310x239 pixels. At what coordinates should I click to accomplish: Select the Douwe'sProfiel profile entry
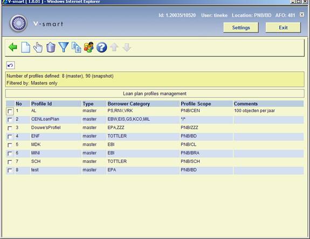46,128
